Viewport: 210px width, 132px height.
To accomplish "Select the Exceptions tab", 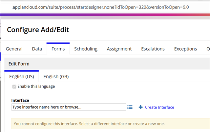I will click(185, 49).
